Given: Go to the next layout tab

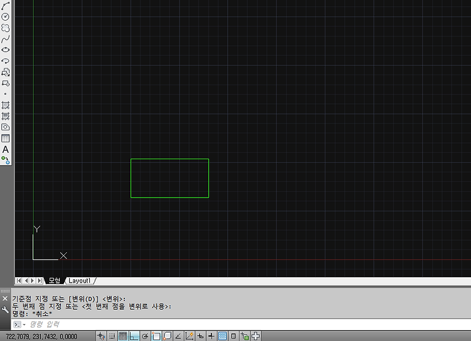Looking at the screenshot, I should pyautogui.click(x=33, y=281).
